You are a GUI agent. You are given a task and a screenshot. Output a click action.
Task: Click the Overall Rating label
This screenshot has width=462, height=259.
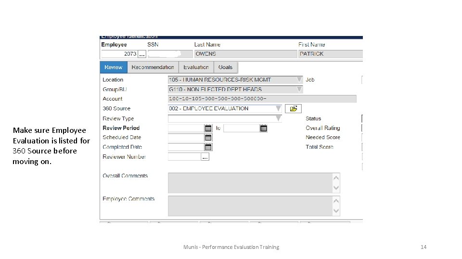322,128
